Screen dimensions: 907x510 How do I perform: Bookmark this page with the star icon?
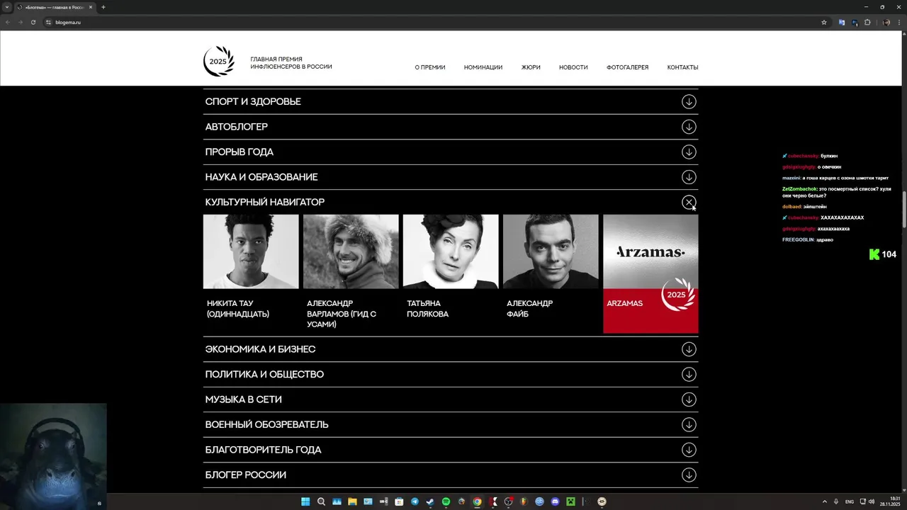tap(824, 22)
